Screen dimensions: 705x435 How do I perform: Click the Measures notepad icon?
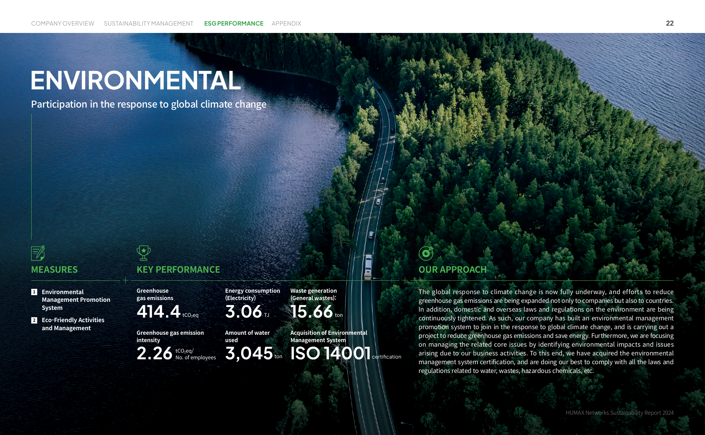coord(38,253)
